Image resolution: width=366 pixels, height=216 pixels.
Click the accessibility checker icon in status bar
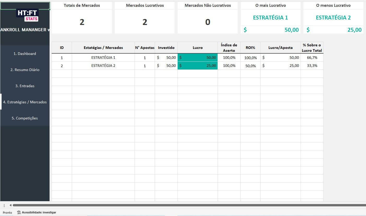19,212
